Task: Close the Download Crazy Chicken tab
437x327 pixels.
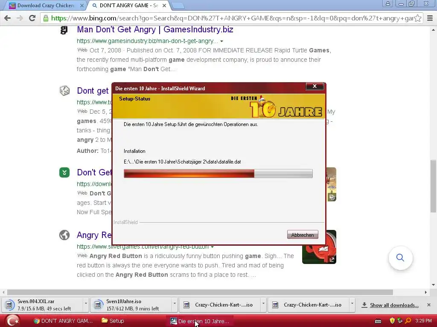Action: pyautogui.click(x=82, y=5)
